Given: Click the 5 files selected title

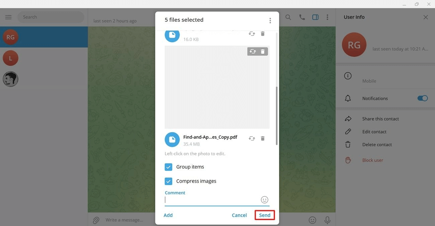Looking at the screenshot, I should tap(184, 20).
